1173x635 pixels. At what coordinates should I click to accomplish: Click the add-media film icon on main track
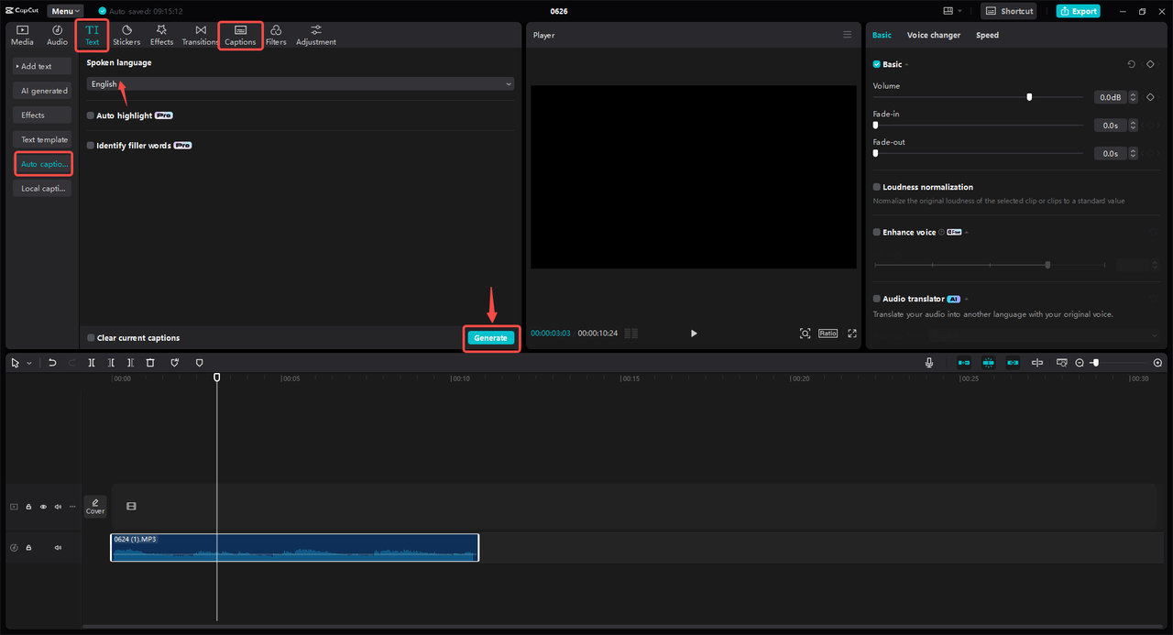point(131,507)
